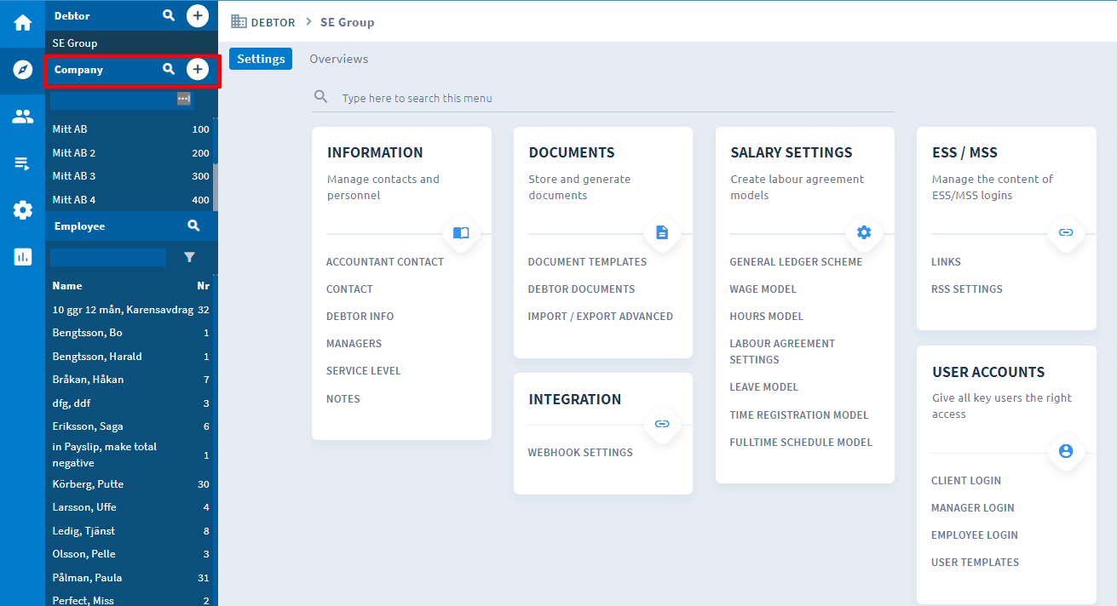Screen dimensions: 1117x606
Task: Open Service Level
Action: click(363, 371)
